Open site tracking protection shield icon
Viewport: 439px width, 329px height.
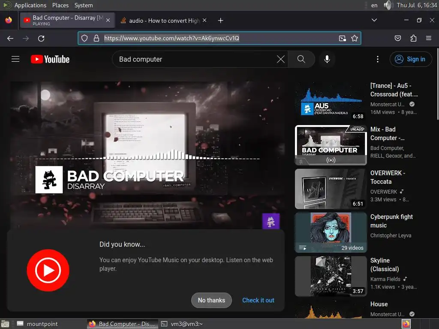click(84, 38)
